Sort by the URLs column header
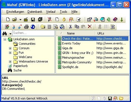Viewport: 131px width, 102px height. [112, 33]
